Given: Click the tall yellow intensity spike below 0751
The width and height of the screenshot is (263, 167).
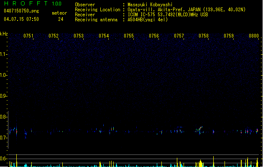Looking at the screenshot, I should tap(16, 160).
